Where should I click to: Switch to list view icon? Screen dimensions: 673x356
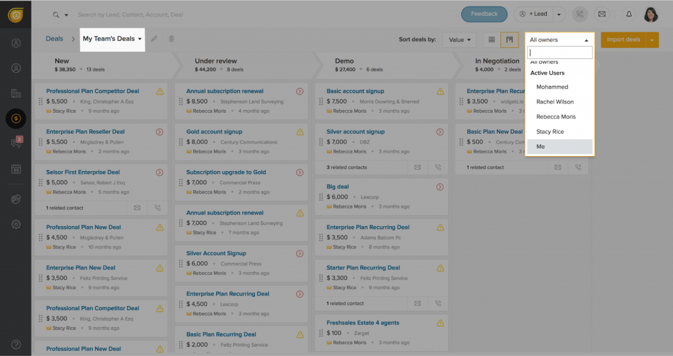coord(492,39)
